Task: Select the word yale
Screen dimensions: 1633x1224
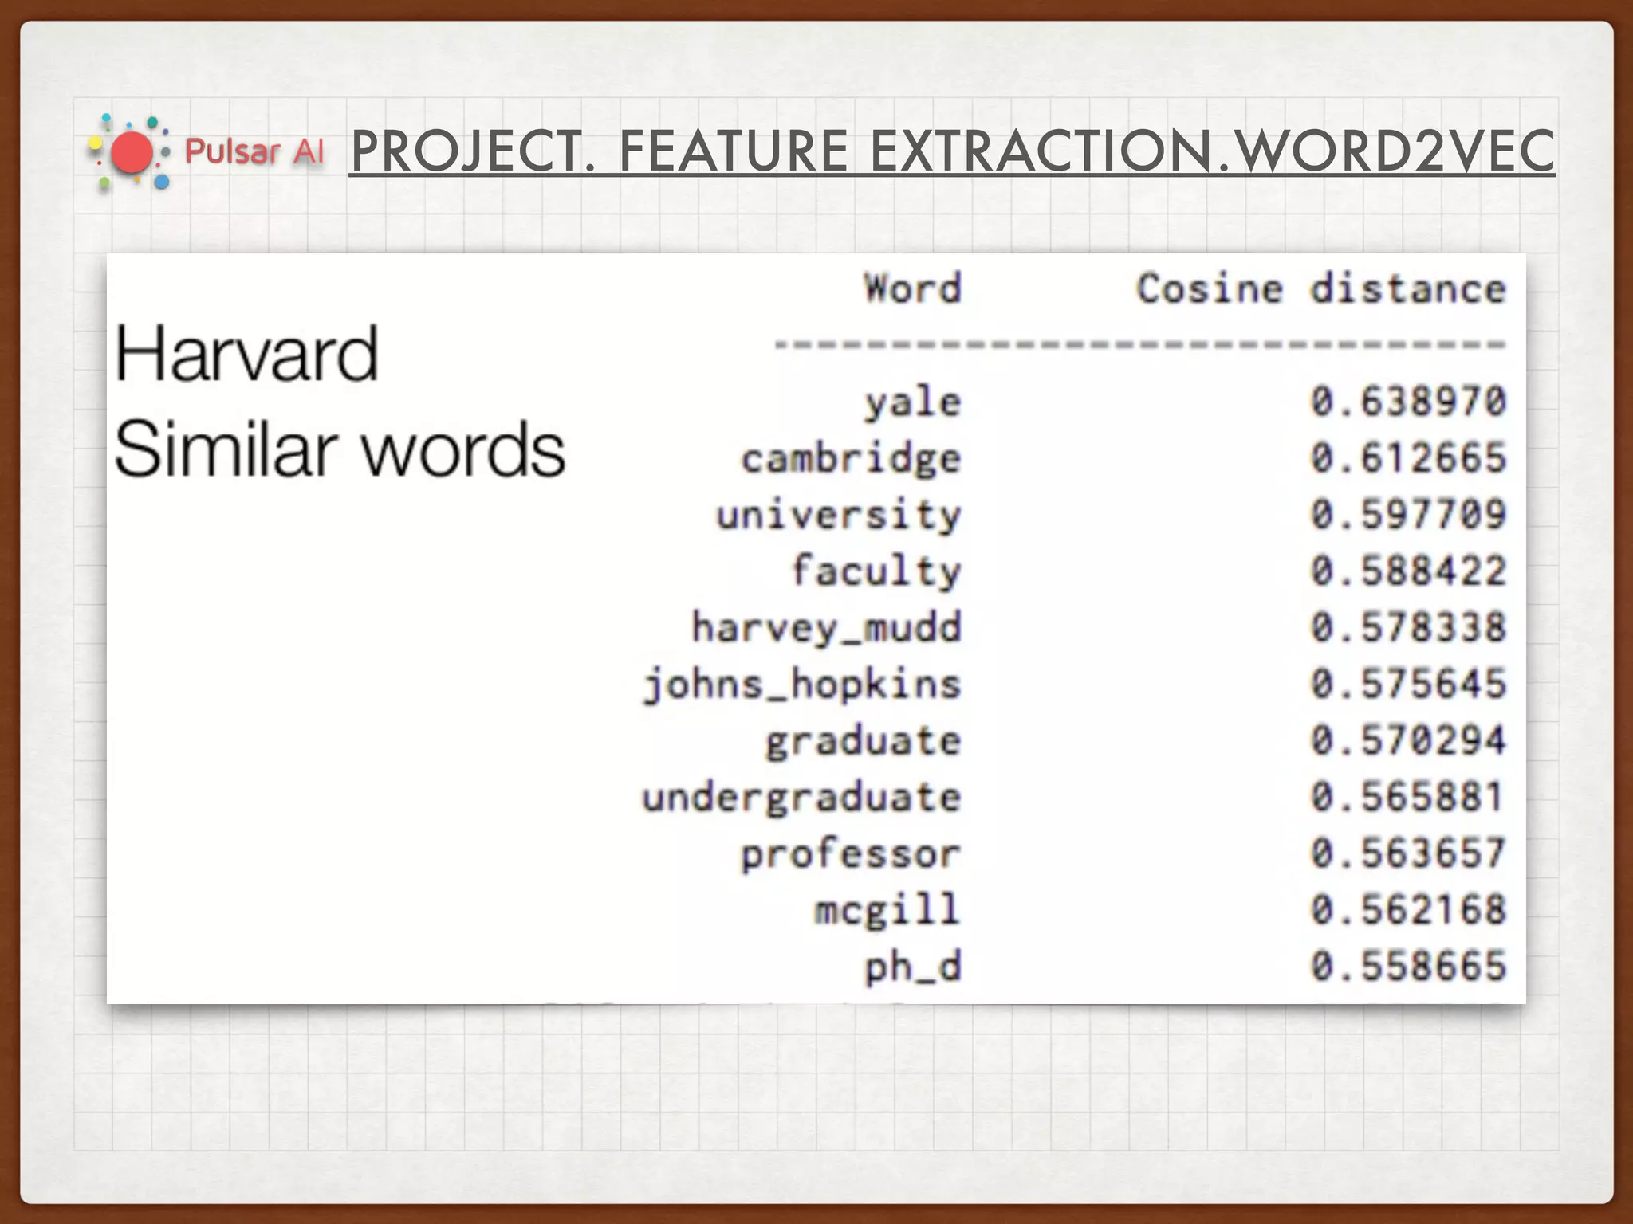Action: pos(913,402)
